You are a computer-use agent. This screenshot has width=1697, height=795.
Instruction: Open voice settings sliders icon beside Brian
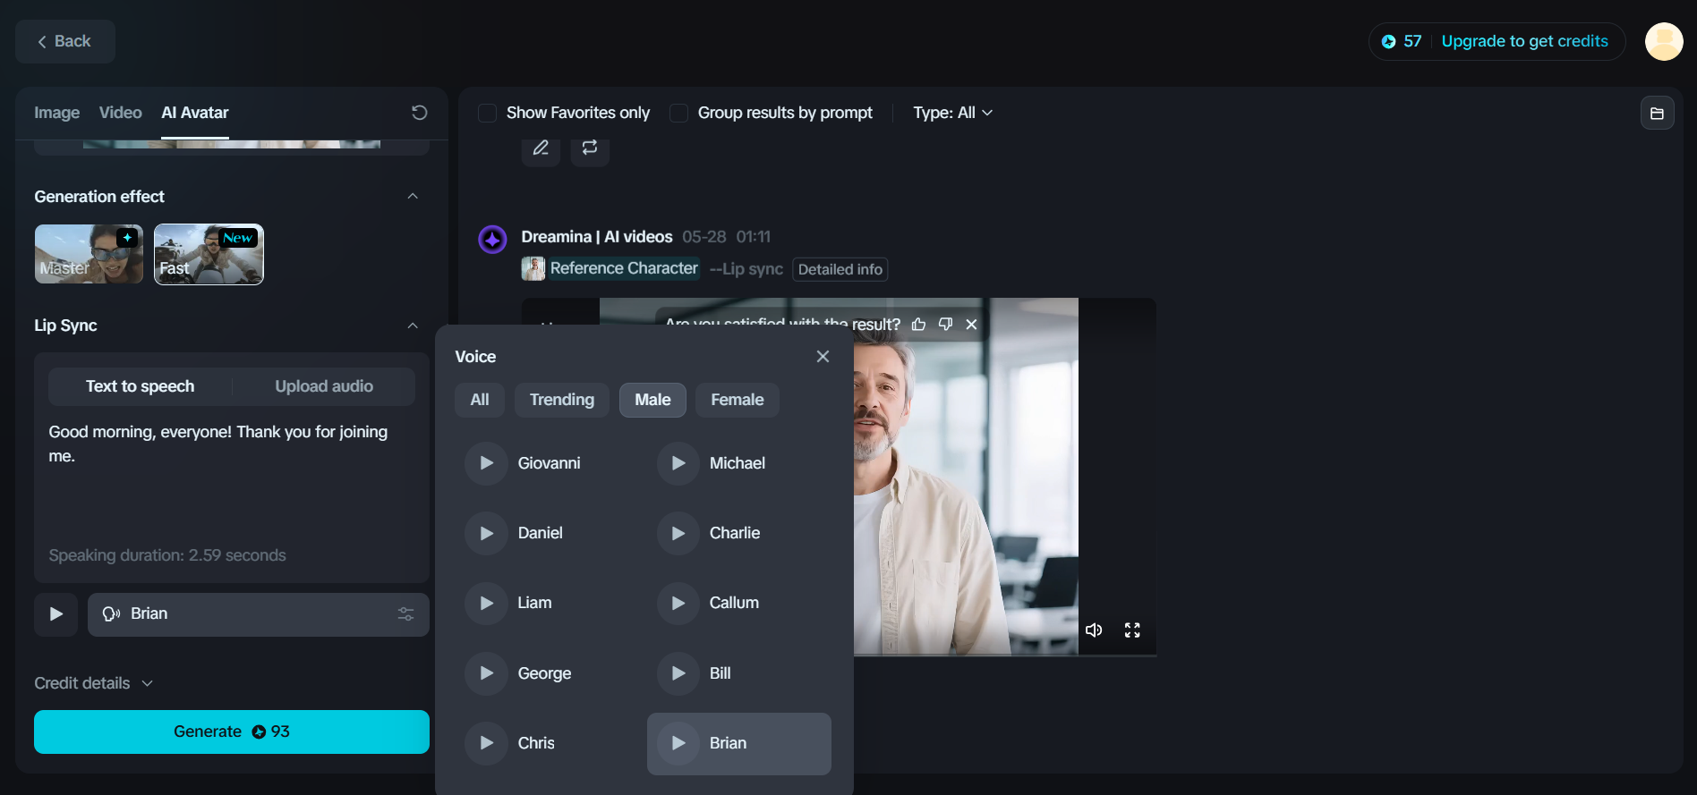click(405, 614)
